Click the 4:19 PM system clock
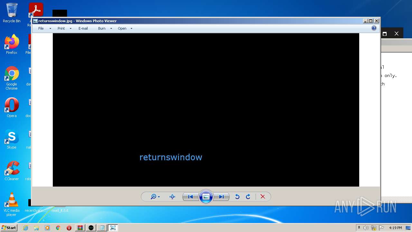The image size is (412, 232). (396, 228)
